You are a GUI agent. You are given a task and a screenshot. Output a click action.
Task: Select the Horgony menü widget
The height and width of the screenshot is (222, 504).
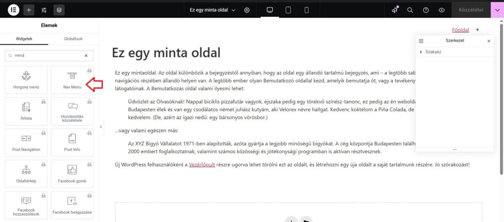pyautogui.click(x=27, y=80)
